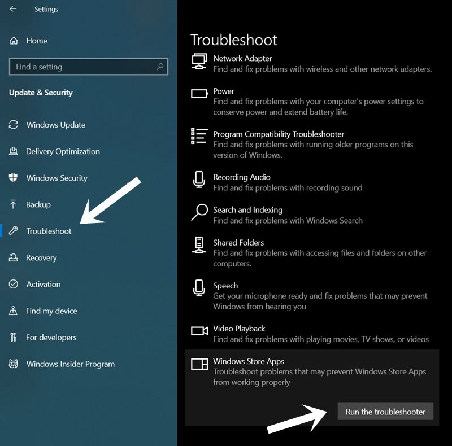Viewport: 452px width, 446px height.
Task: Click the Windows Store Apps icon
Action: tap(199, 364)
